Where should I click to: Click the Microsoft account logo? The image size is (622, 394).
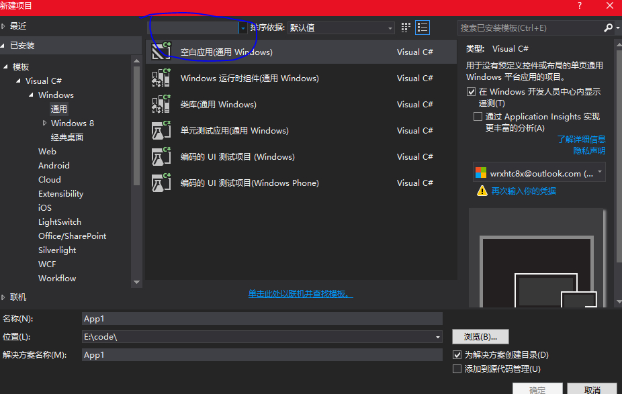click(x=481, y=173)
